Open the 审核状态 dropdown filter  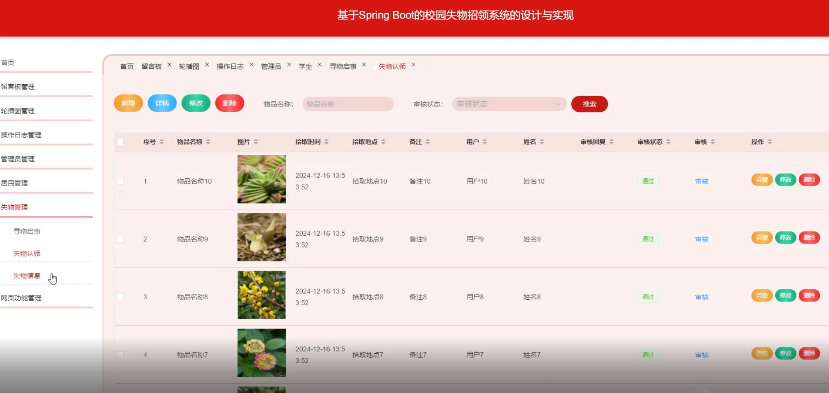pyautogui.click(x=508, y=104)
